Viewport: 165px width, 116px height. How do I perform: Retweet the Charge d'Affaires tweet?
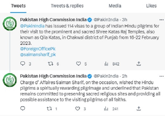click(x=50, y=109)
